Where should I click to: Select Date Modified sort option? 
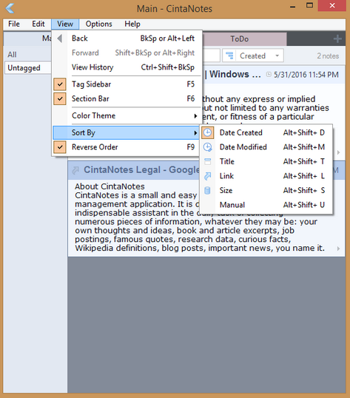[266, 147]
